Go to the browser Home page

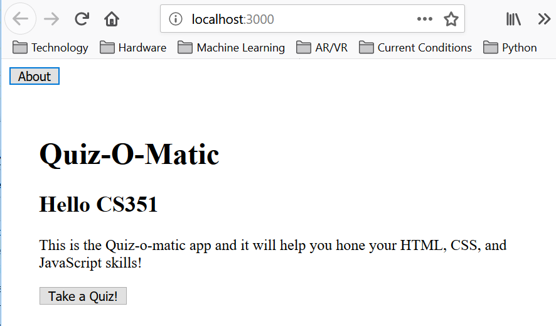click(112, 19)
